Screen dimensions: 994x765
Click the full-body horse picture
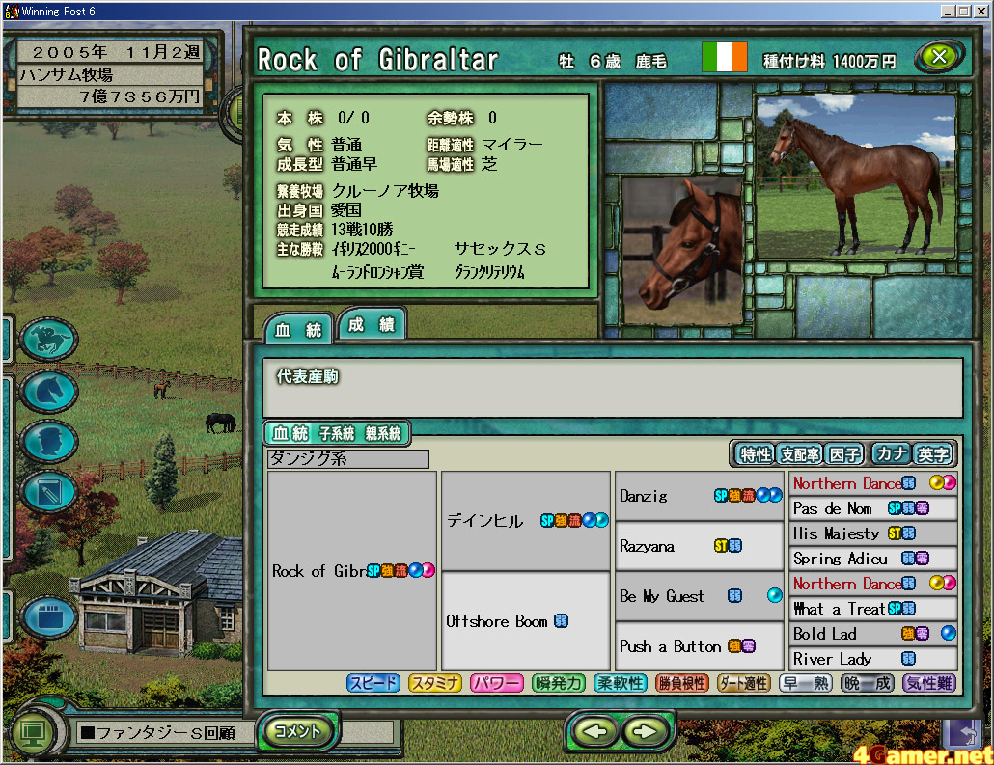[856, 177]
